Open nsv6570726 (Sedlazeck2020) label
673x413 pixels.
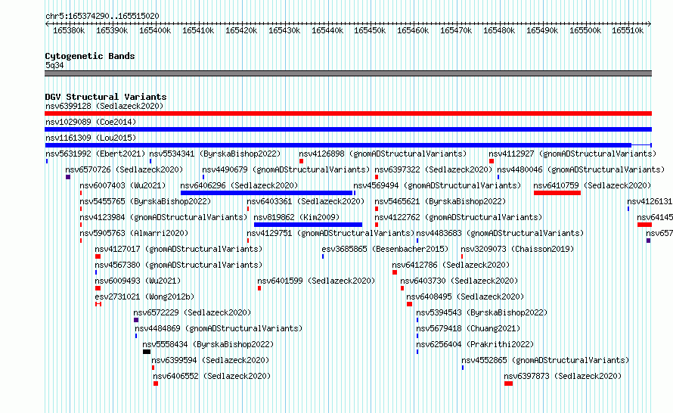click(124, 169)
